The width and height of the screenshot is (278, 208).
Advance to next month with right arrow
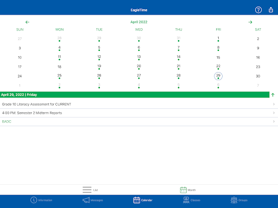(250, 22)
